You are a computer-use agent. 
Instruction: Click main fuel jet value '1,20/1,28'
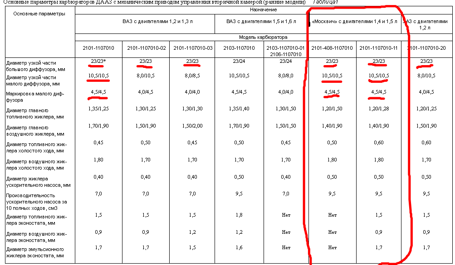(379, 109)
